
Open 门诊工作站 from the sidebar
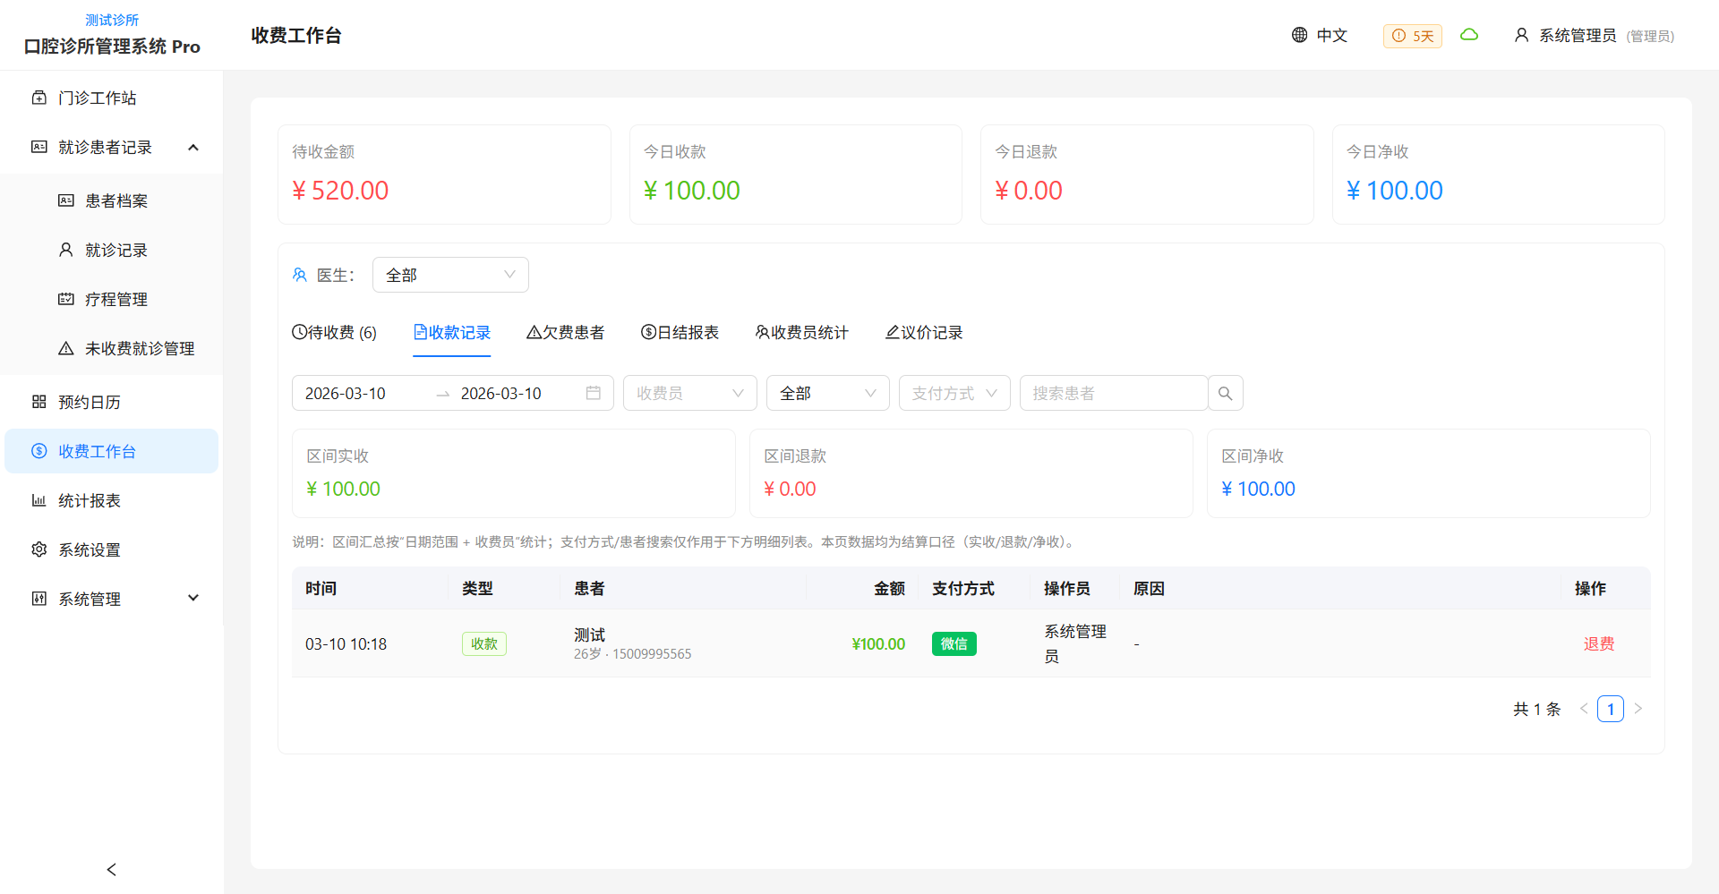point(97,98)
